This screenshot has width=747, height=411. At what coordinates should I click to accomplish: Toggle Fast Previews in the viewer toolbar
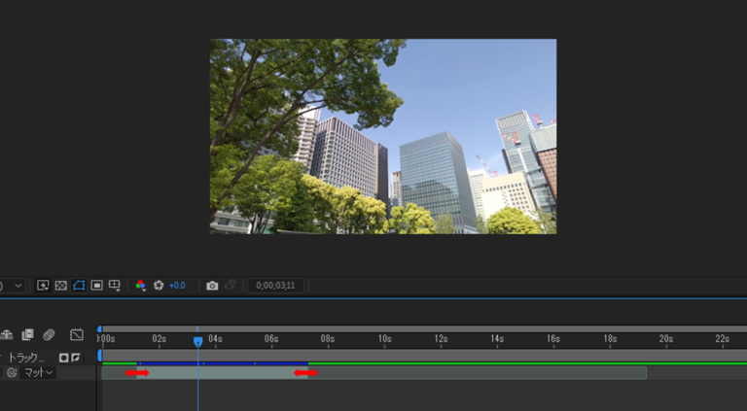(43, 286)
